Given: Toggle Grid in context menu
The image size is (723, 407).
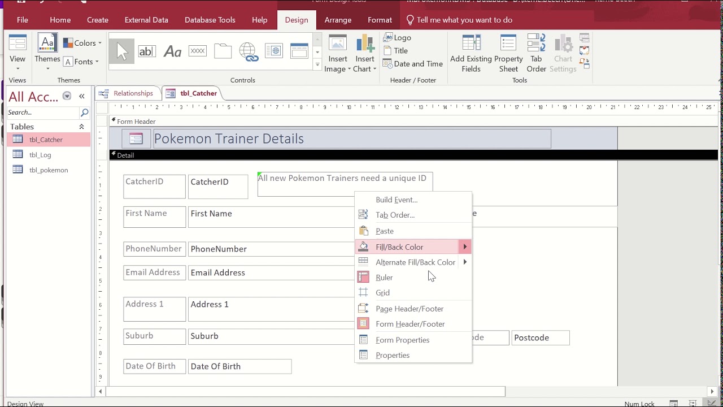Looking at the screenshot, I should click(413, 293).
